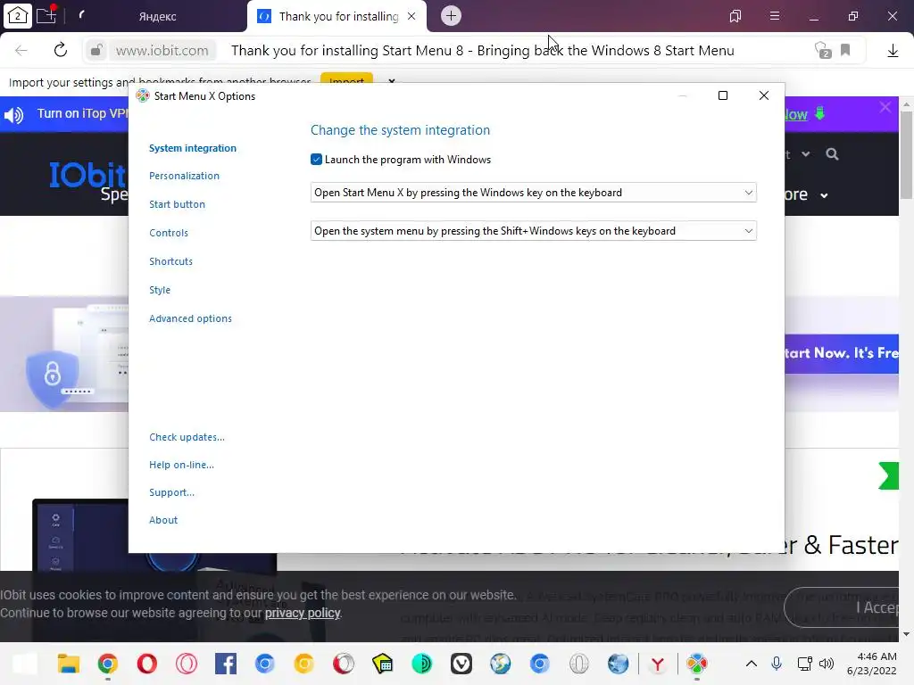Screen dimensions: 914x685
Task: Open Style options section
Action: pyautogui.click(x=160, y=290)
